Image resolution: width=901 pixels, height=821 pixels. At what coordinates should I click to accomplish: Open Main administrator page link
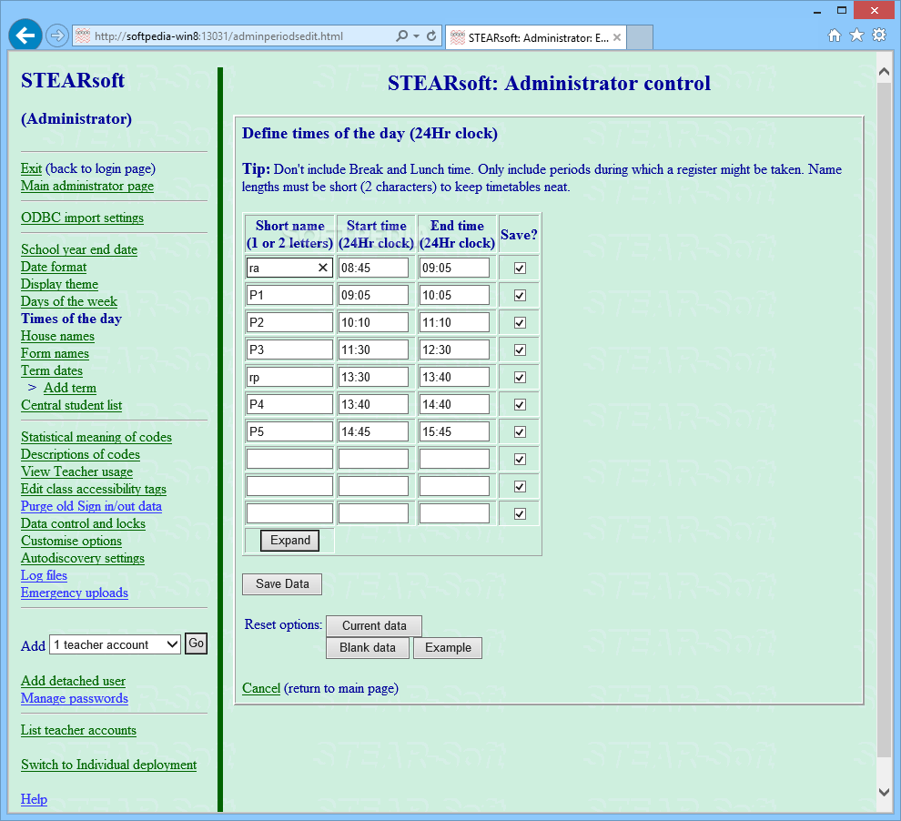coord(87,186)
